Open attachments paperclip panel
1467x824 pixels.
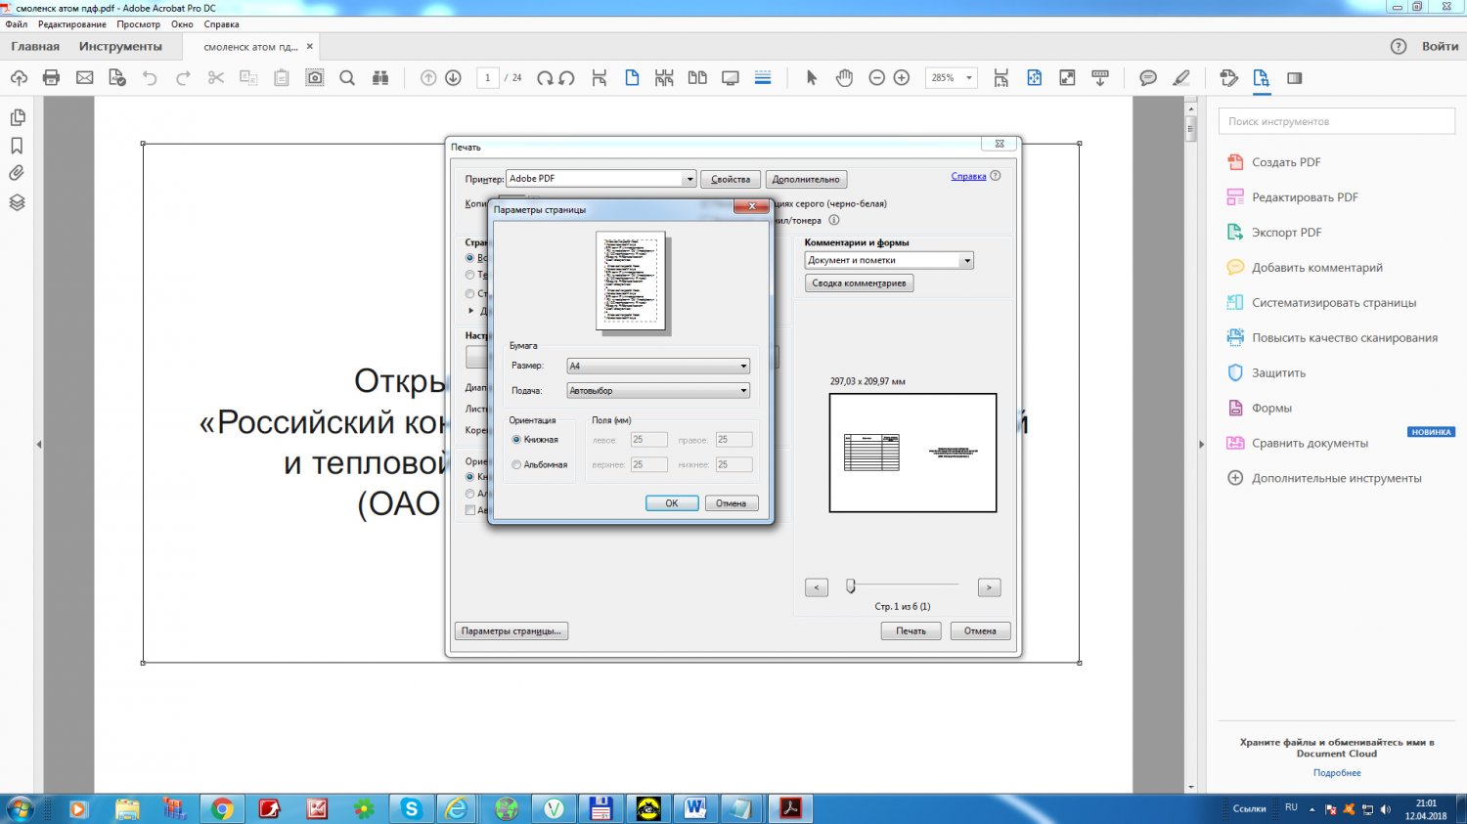click(x=17, y=173)
